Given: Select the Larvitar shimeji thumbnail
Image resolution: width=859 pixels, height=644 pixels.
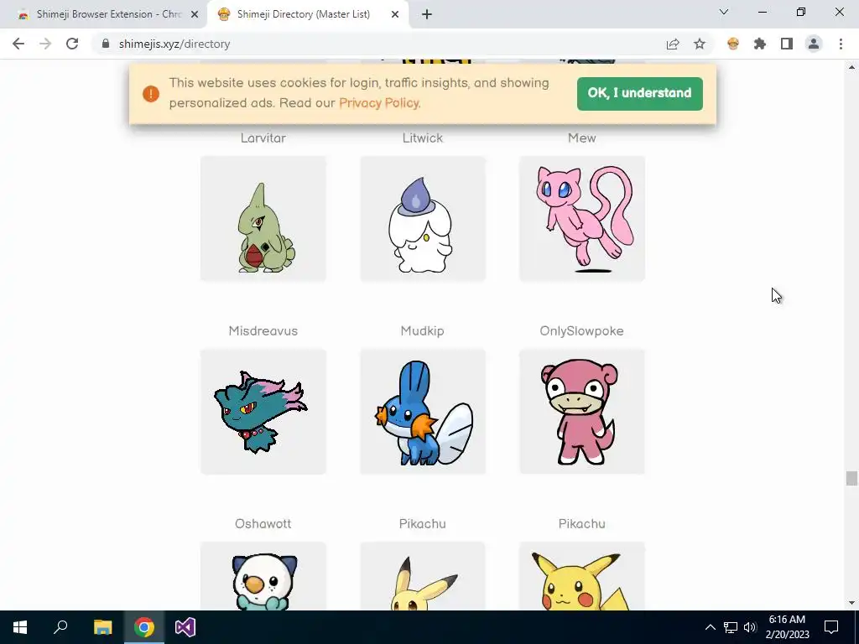Looking at the screenshot, I should coord(263,219).
